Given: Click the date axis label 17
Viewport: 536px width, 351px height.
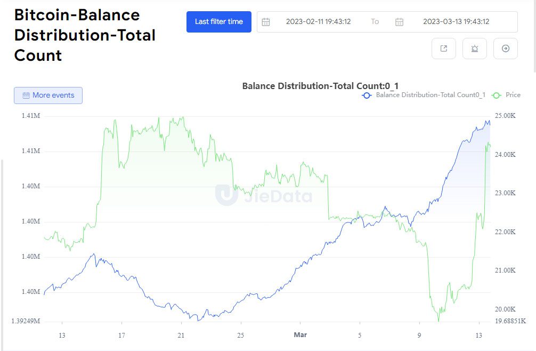Looking at the screenshot, I should click(x=121, y=335).
